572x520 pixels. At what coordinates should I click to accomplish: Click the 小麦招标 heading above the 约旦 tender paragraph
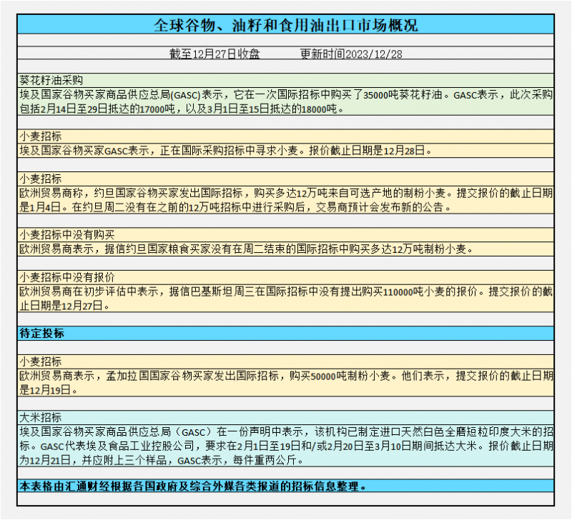pyautogui.click(x=285, y=179)
